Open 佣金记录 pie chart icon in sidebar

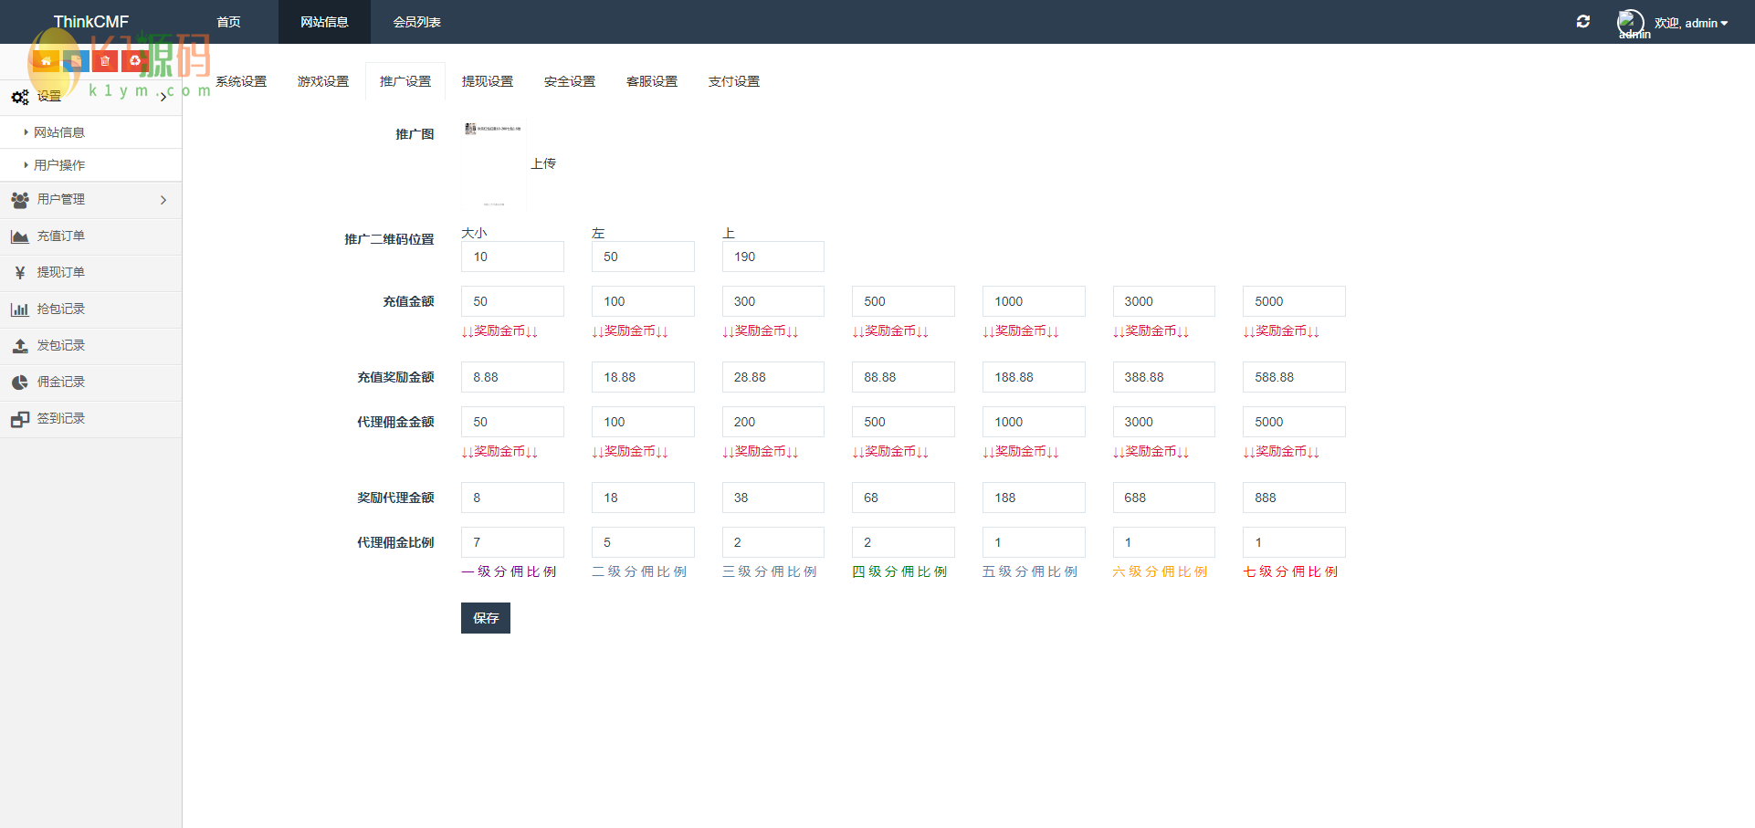[20, 383]
